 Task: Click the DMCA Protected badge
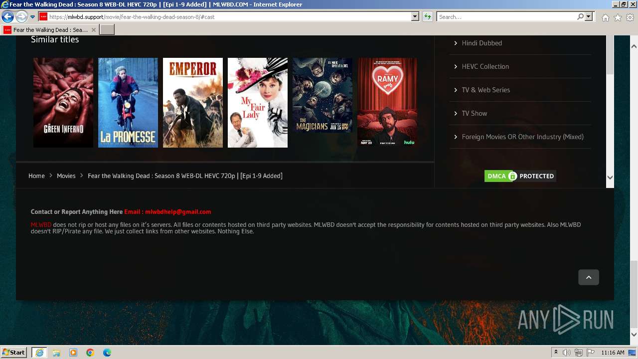pyautogui.click(x=520, y=176)
